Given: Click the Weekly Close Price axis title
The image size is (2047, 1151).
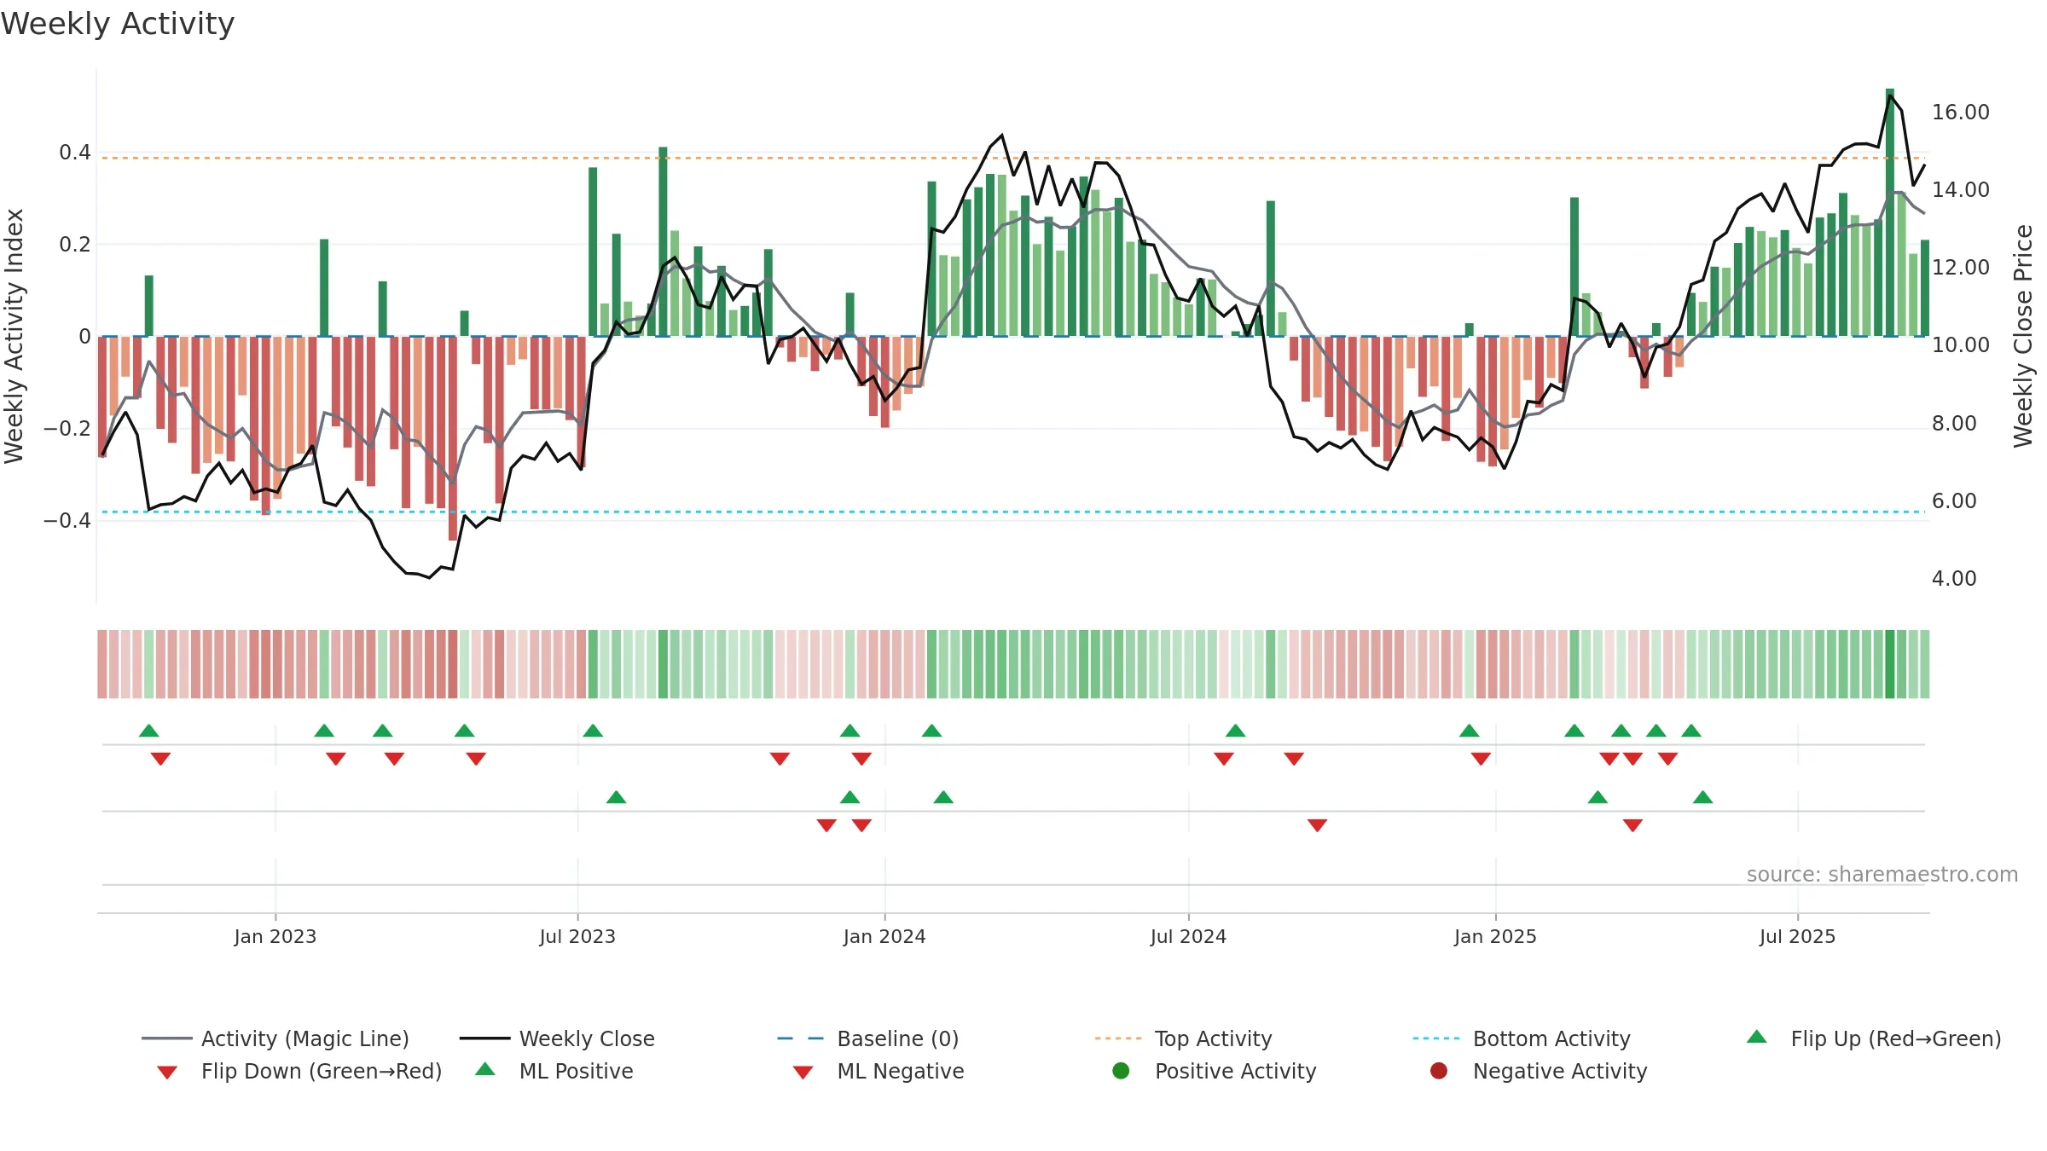Looking at the screenshot, I should tap(2023, 336).
